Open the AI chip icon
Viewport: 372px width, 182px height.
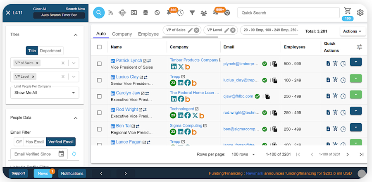[x=122, y=12]
